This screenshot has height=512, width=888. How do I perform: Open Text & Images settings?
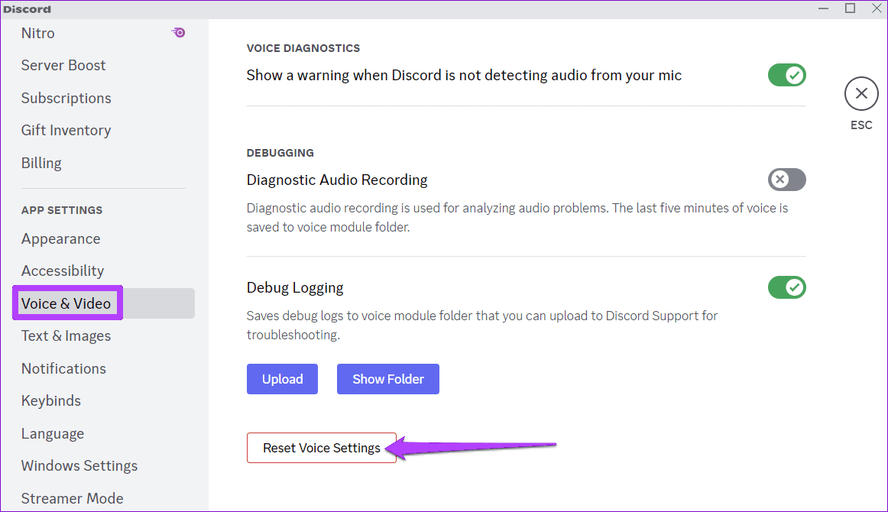pos(66,335)
